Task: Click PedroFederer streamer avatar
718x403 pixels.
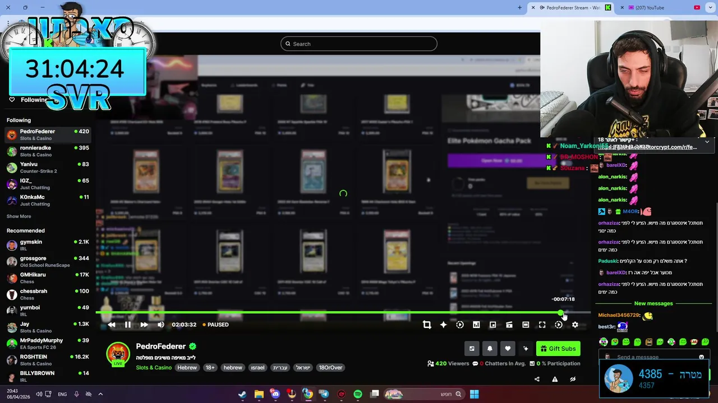Action: coord(118,354)
